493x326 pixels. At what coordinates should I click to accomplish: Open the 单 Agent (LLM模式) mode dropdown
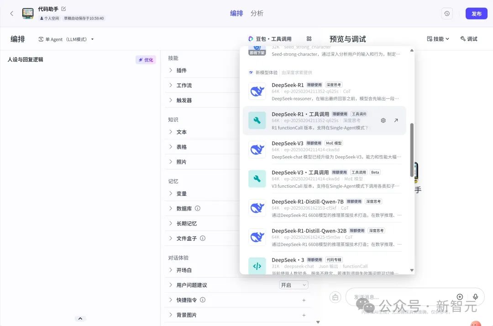[x=66, y=39]
